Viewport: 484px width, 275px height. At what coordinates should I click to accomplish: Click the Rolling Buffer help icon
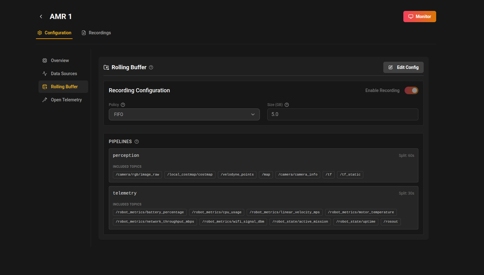(151, 67)
